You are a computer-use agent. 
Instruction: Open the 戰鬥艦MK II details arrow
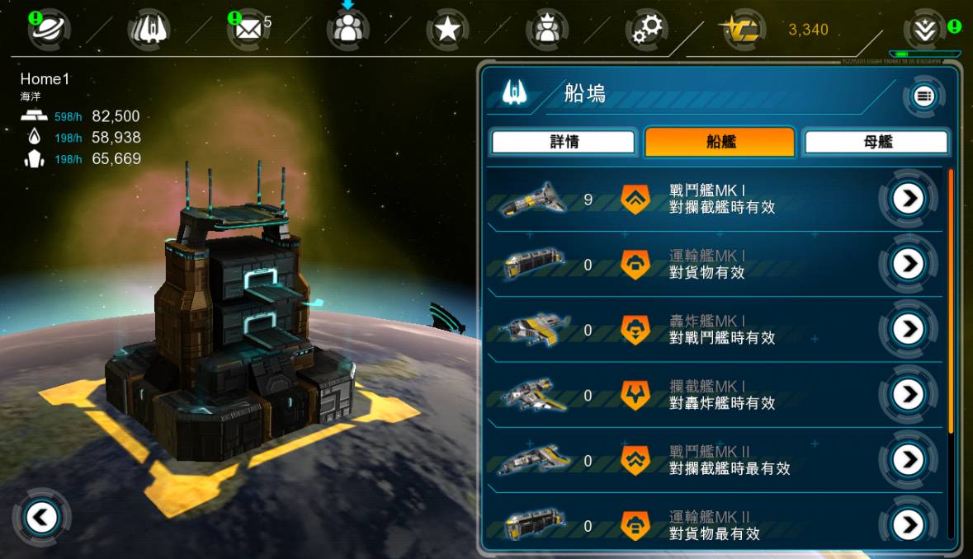click(908, 460)
